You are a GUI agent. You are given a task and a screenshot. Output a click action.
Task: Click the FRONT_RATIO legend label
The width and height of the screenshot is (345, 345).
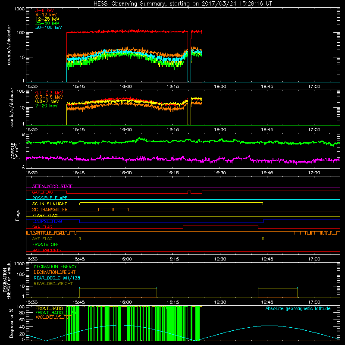click(49, 308)
